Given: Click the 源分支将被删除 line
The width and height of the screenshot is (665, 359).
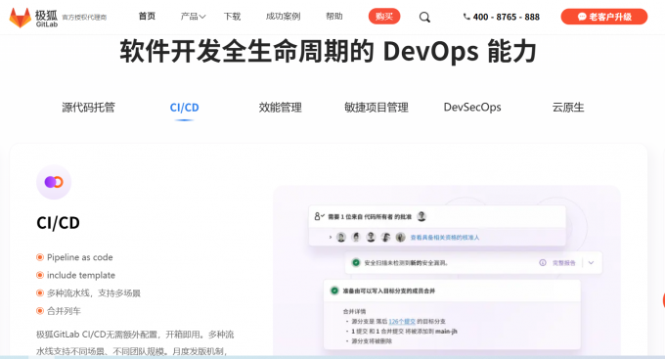Looking at the screenshot, I should point(372,340).
